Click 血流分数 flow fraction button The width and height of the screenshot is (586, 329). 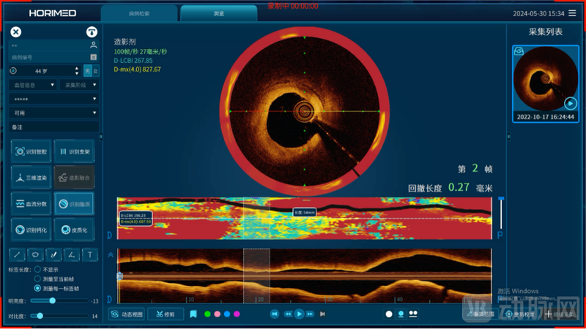pyautogui.click(x=32, y=204)
